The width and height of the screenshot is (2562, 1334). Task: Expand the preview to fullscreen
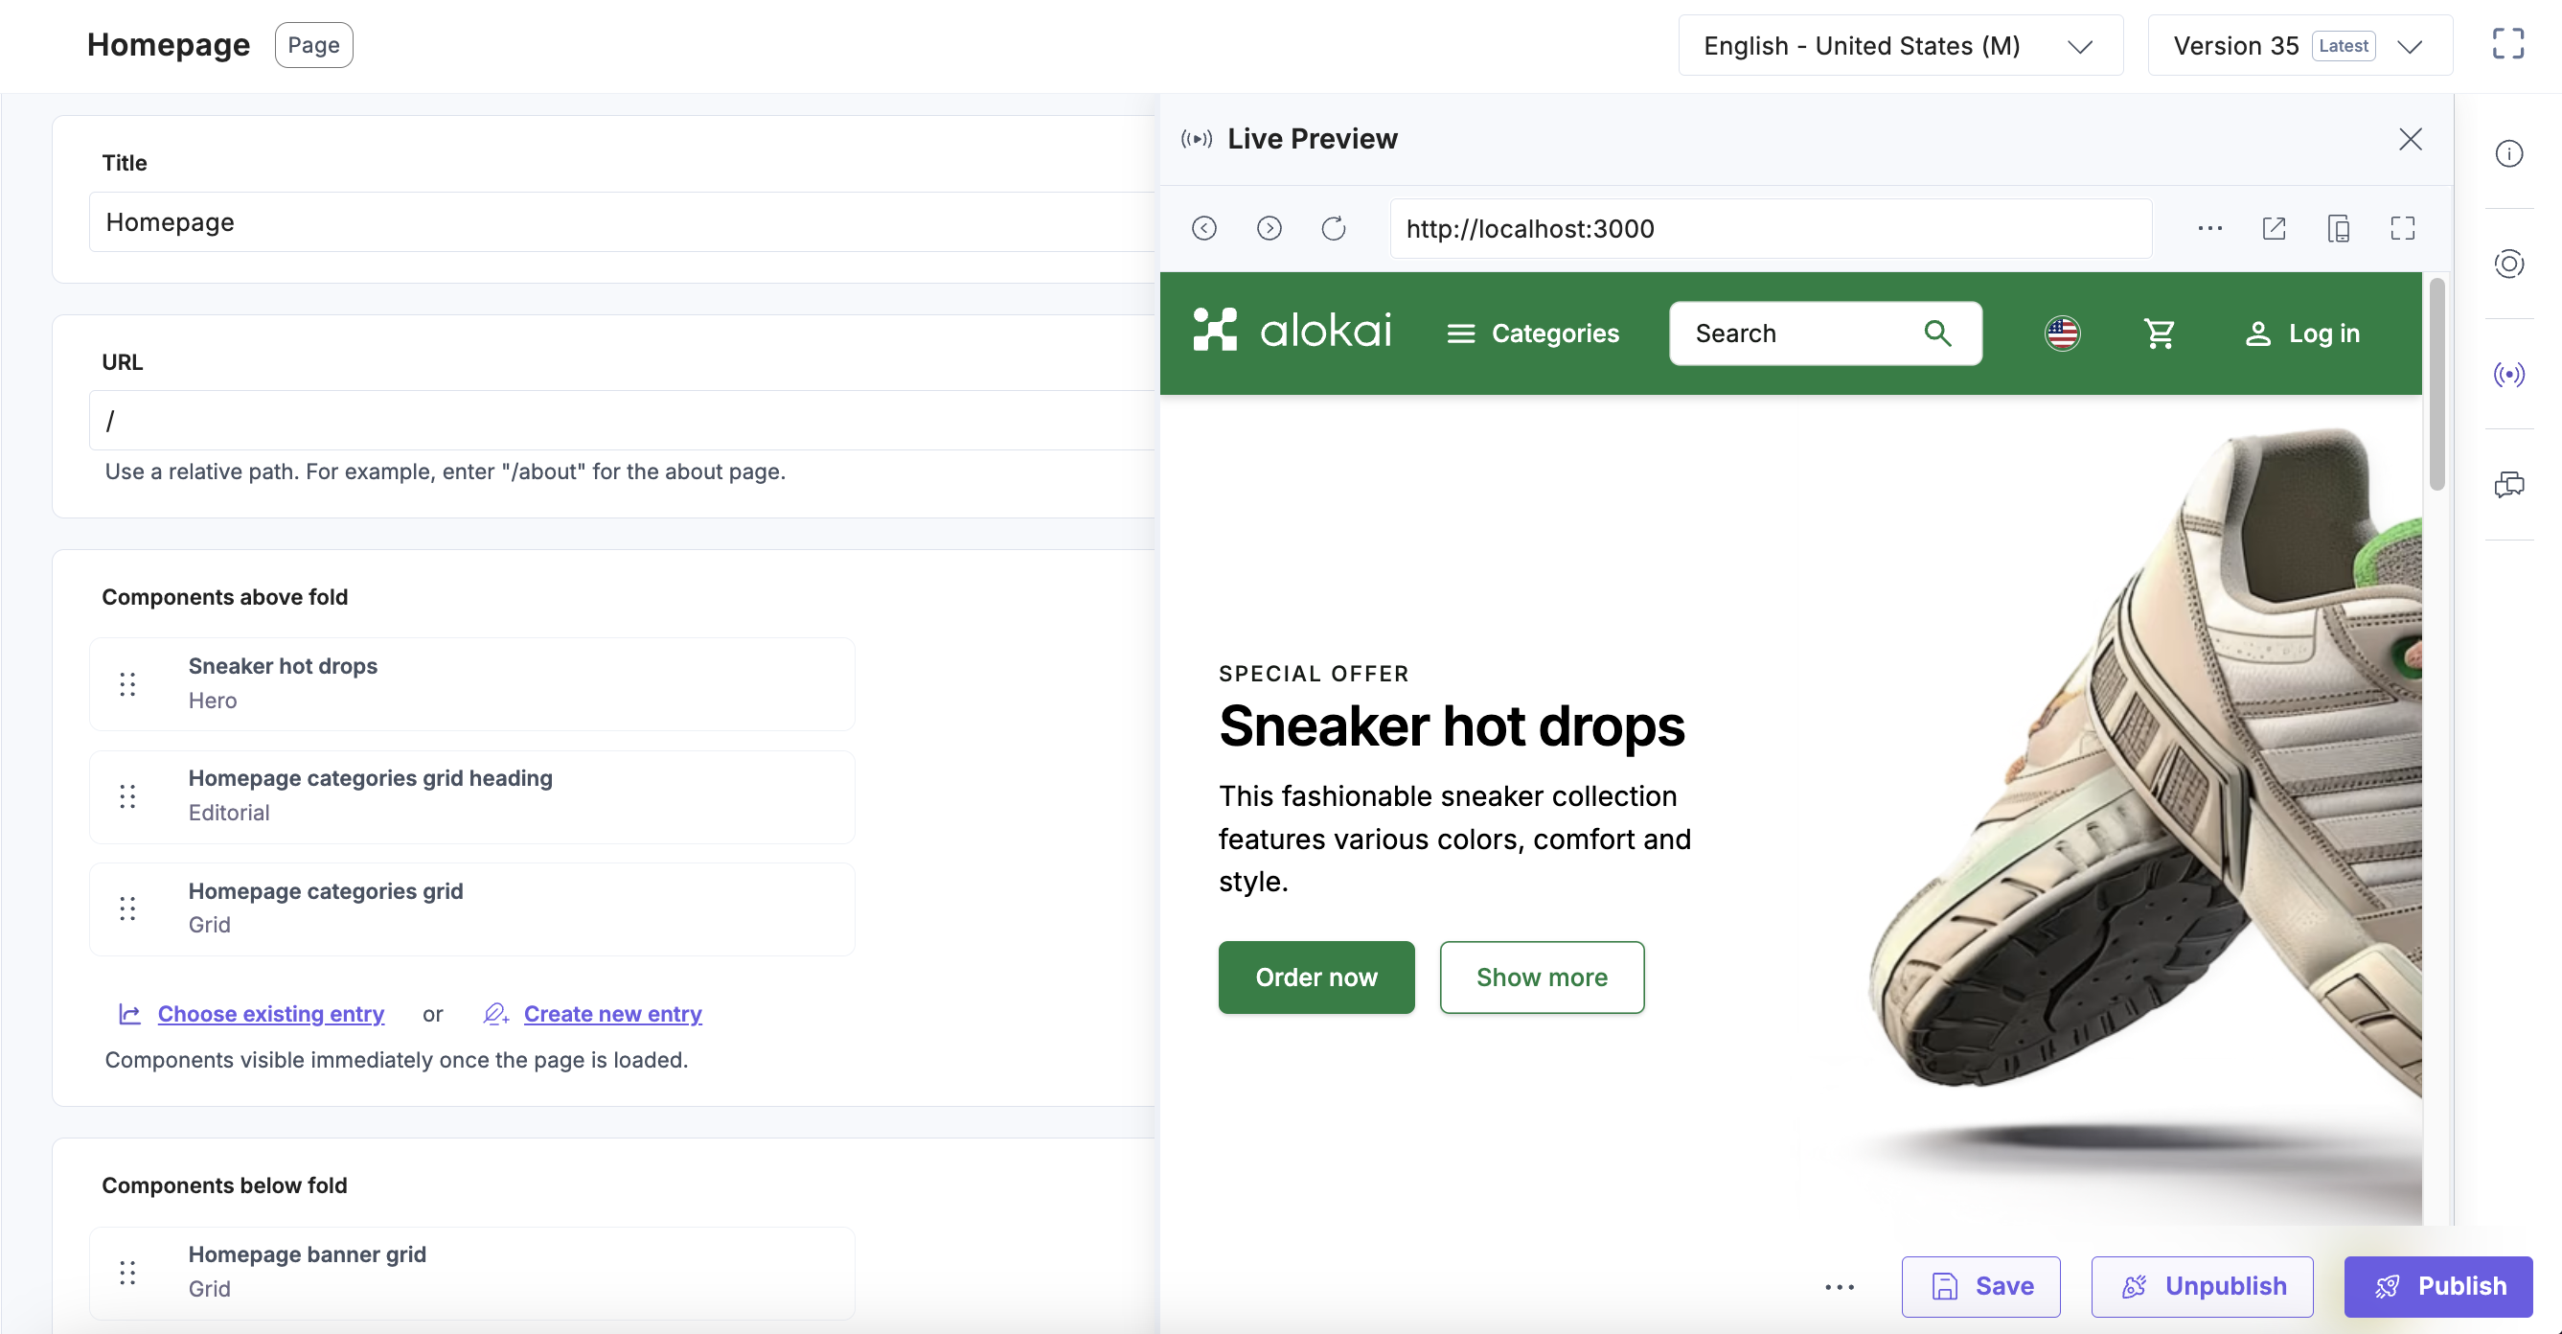pyautogui.click(x=2402, y=229)
